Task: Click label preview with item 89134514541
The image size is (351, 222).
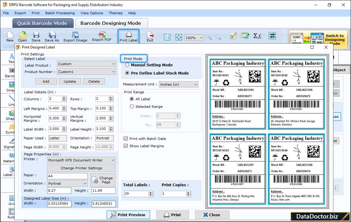Action: point(238,94)
